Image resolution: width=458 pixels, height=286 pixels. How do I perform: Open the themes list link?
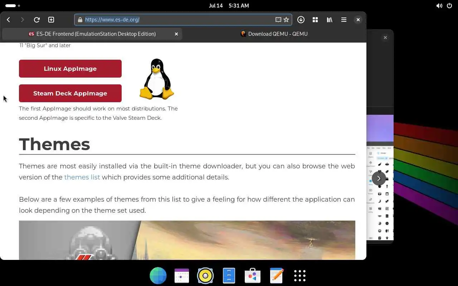82,177
